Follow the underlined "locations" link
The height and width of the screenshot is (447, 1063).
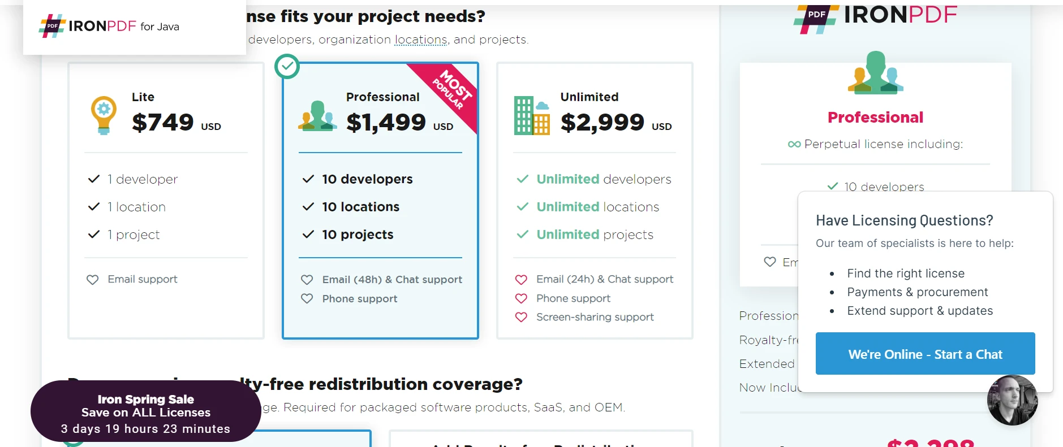point(421,40)
